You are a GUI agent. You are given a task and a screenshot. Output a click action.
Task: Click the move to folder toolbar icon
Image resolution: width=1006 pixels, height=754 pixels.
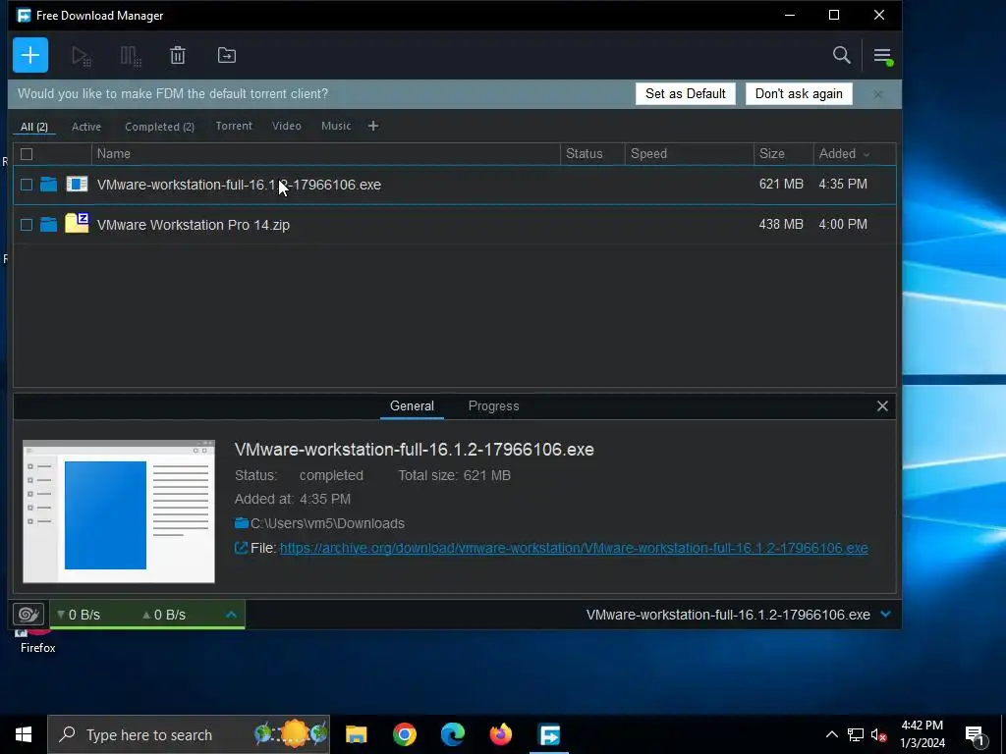pyautogui.click(x=227, y=55)
